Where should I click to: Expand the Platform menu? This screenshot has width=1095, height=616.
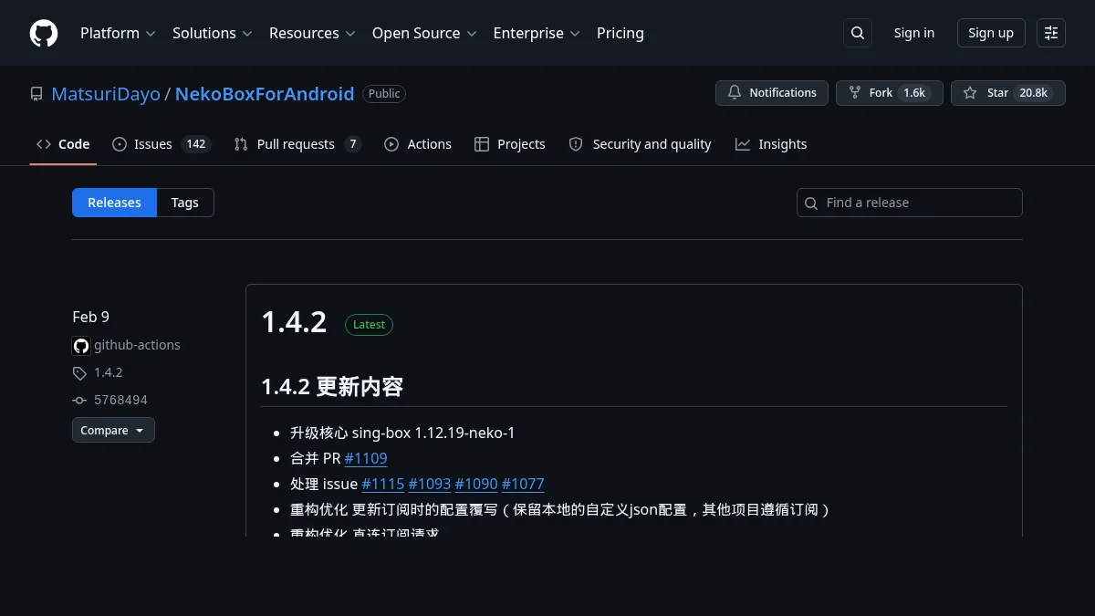[118, 33]
